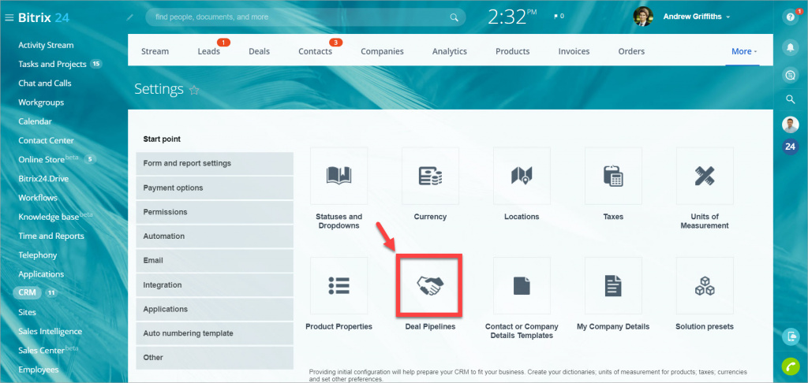Open the Deal Pipelines handshake icon
This screenshot has height=383, width=808.
pyautogui.click(x=430, y=286)
